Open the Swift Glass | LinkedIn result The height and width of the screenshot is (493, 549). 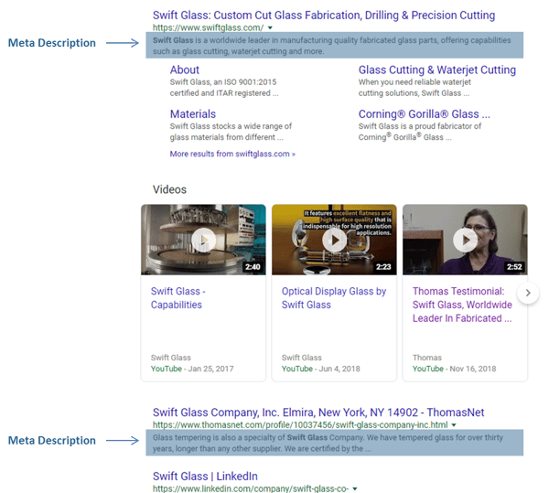(x=205, y=477)
